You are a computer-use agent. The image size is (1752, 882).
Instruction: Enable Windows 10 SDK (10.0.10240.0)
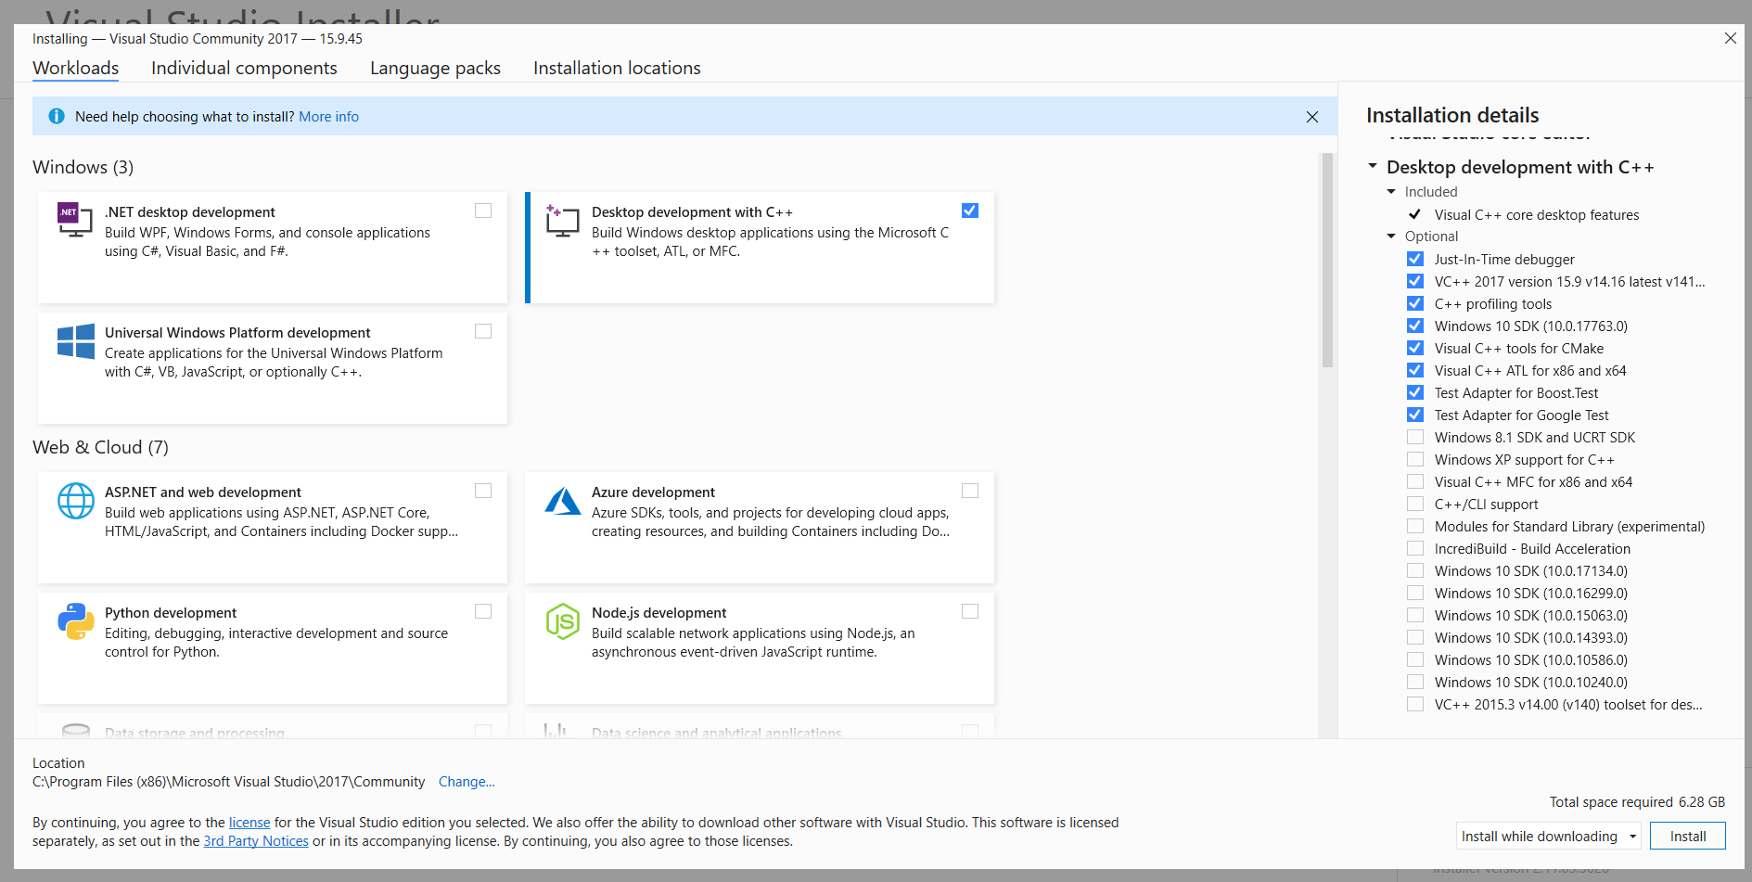(x=1415, y=682)
